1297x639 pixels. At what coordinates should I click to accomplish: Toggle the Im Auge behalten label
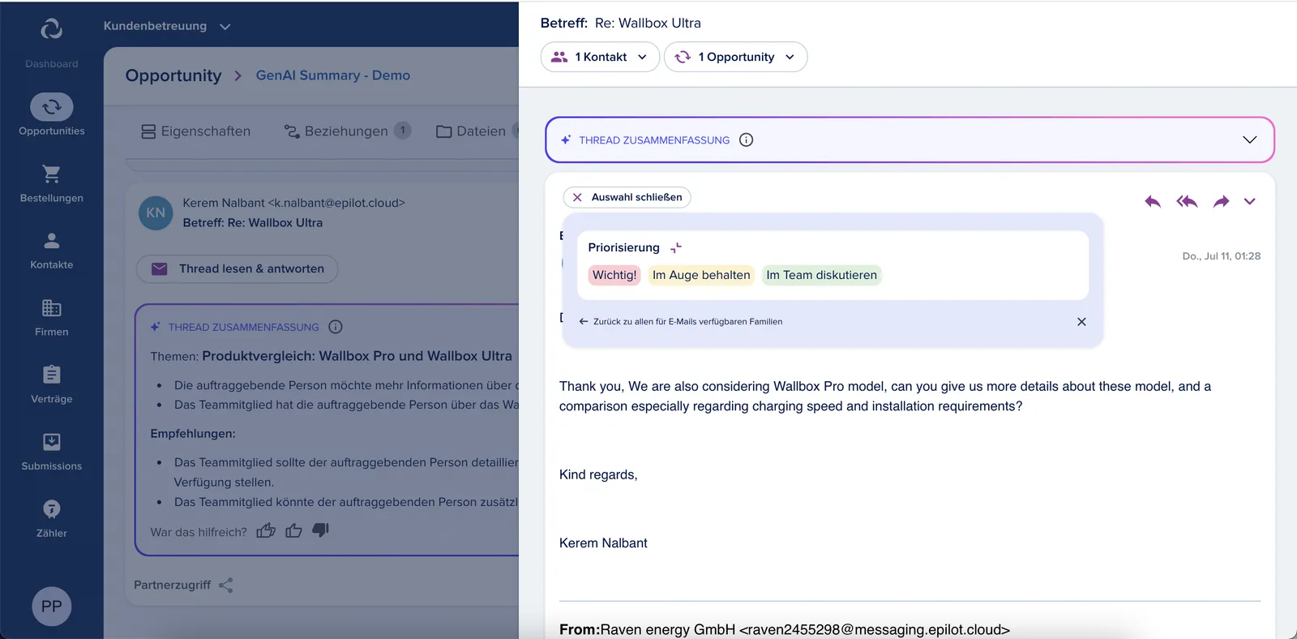click(701, 275)
